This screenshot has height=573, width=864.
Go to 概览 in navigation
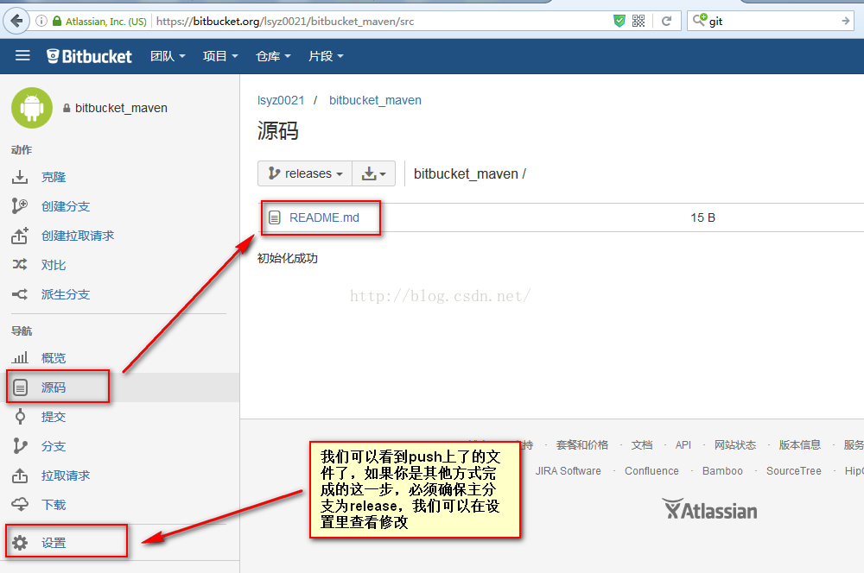click(54, 358)
